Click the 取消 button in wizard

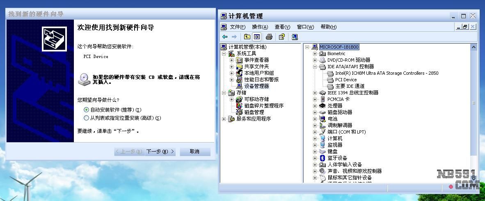[194, 152]
